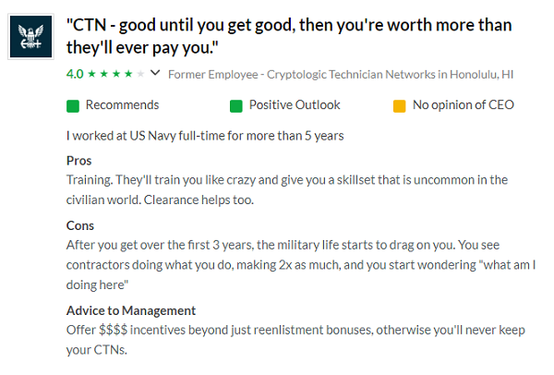Click the Pros heading
This screenshot has width=554, height=375.
coord(79,162)
